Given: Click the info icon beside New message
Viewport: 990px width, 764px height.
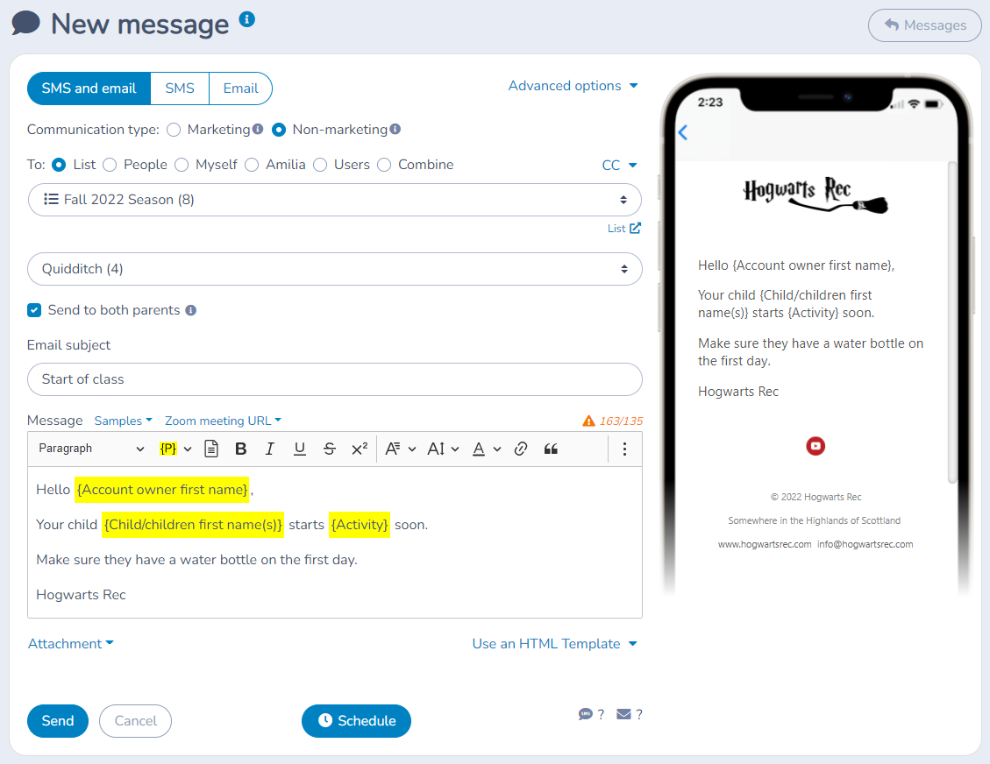Looking at the screenshot, I should tap(247, 19).
